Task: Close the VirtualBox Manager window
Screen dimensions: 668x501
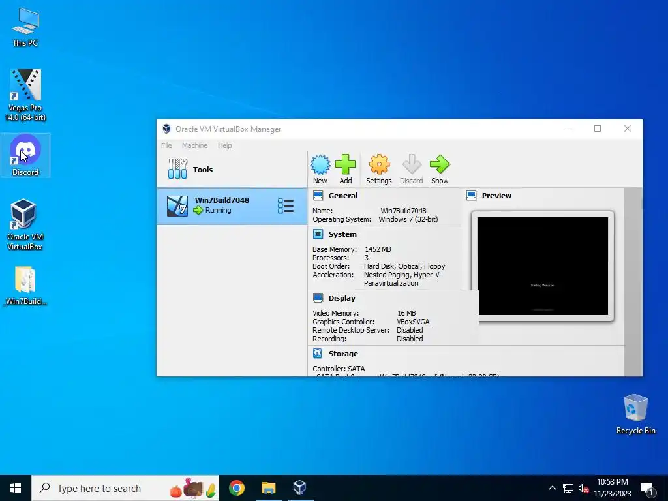Action: [627, 129]
